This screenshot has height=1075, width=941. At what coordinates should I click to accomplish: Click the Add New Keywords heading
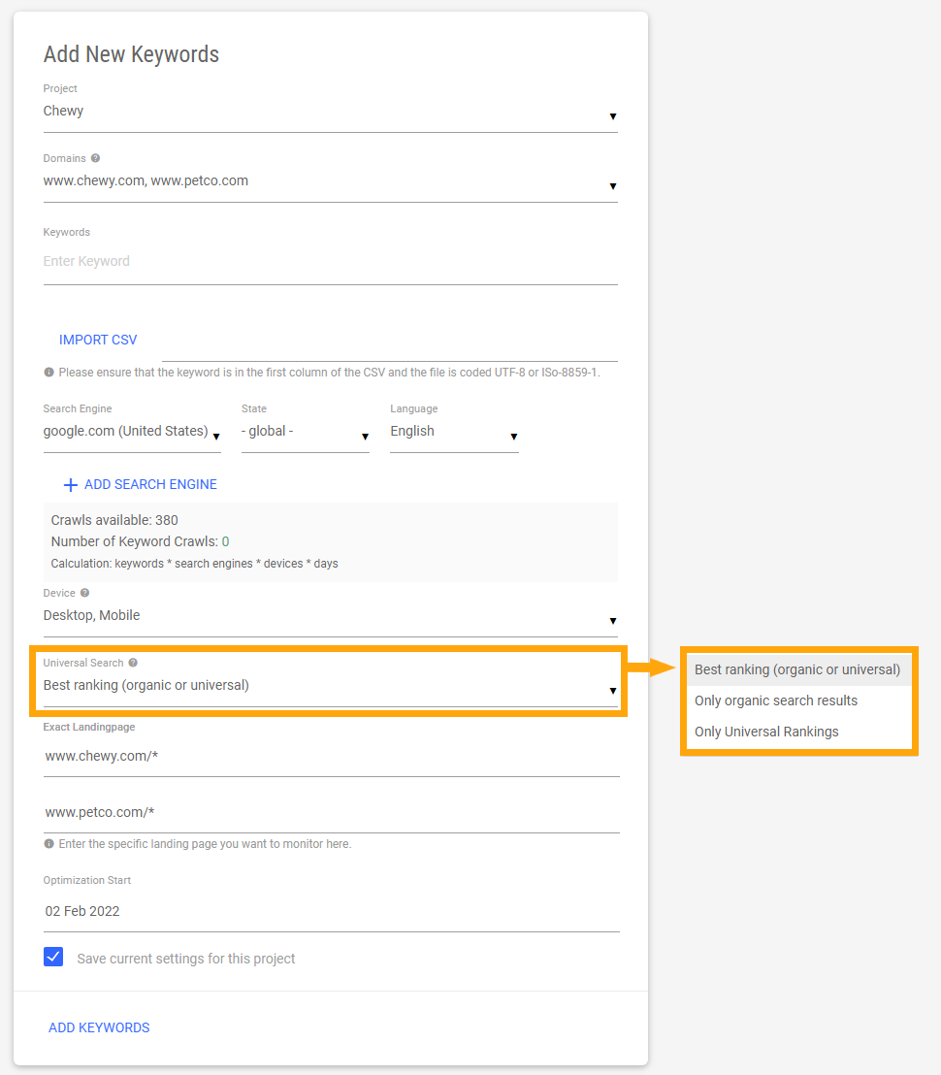[132, 54]
